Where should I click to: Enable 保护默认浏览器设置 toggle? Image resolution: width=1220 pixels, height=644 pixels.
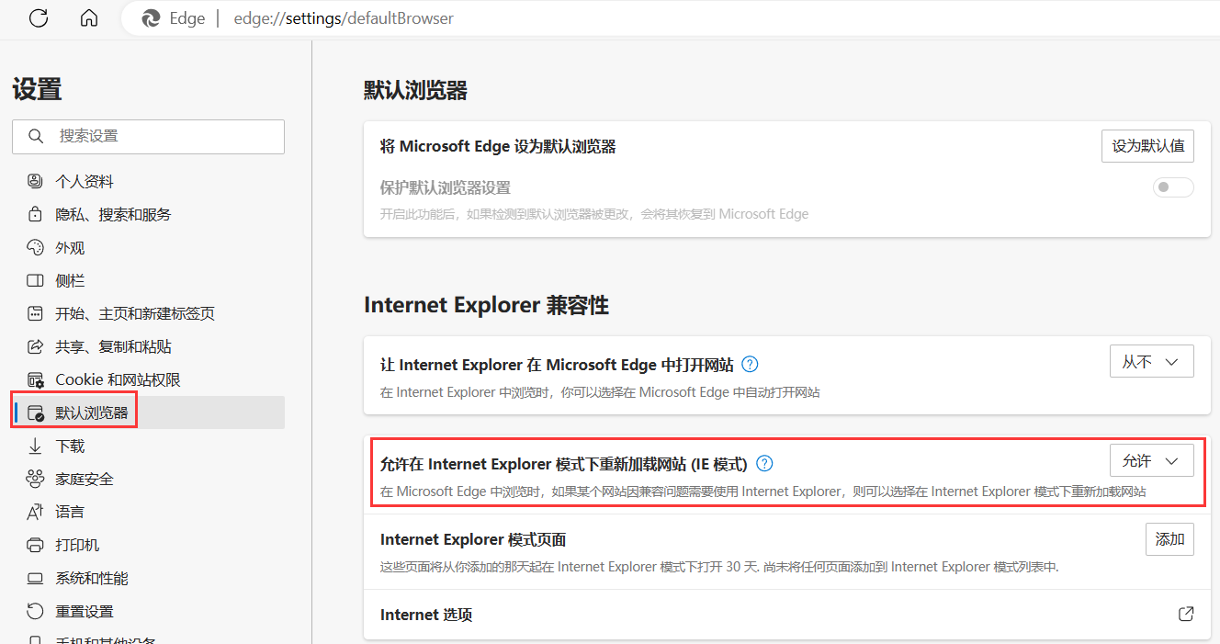[x=1172, y=186]
